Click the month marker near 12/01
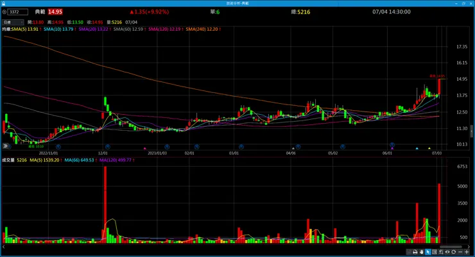 [x=108, y=147]
